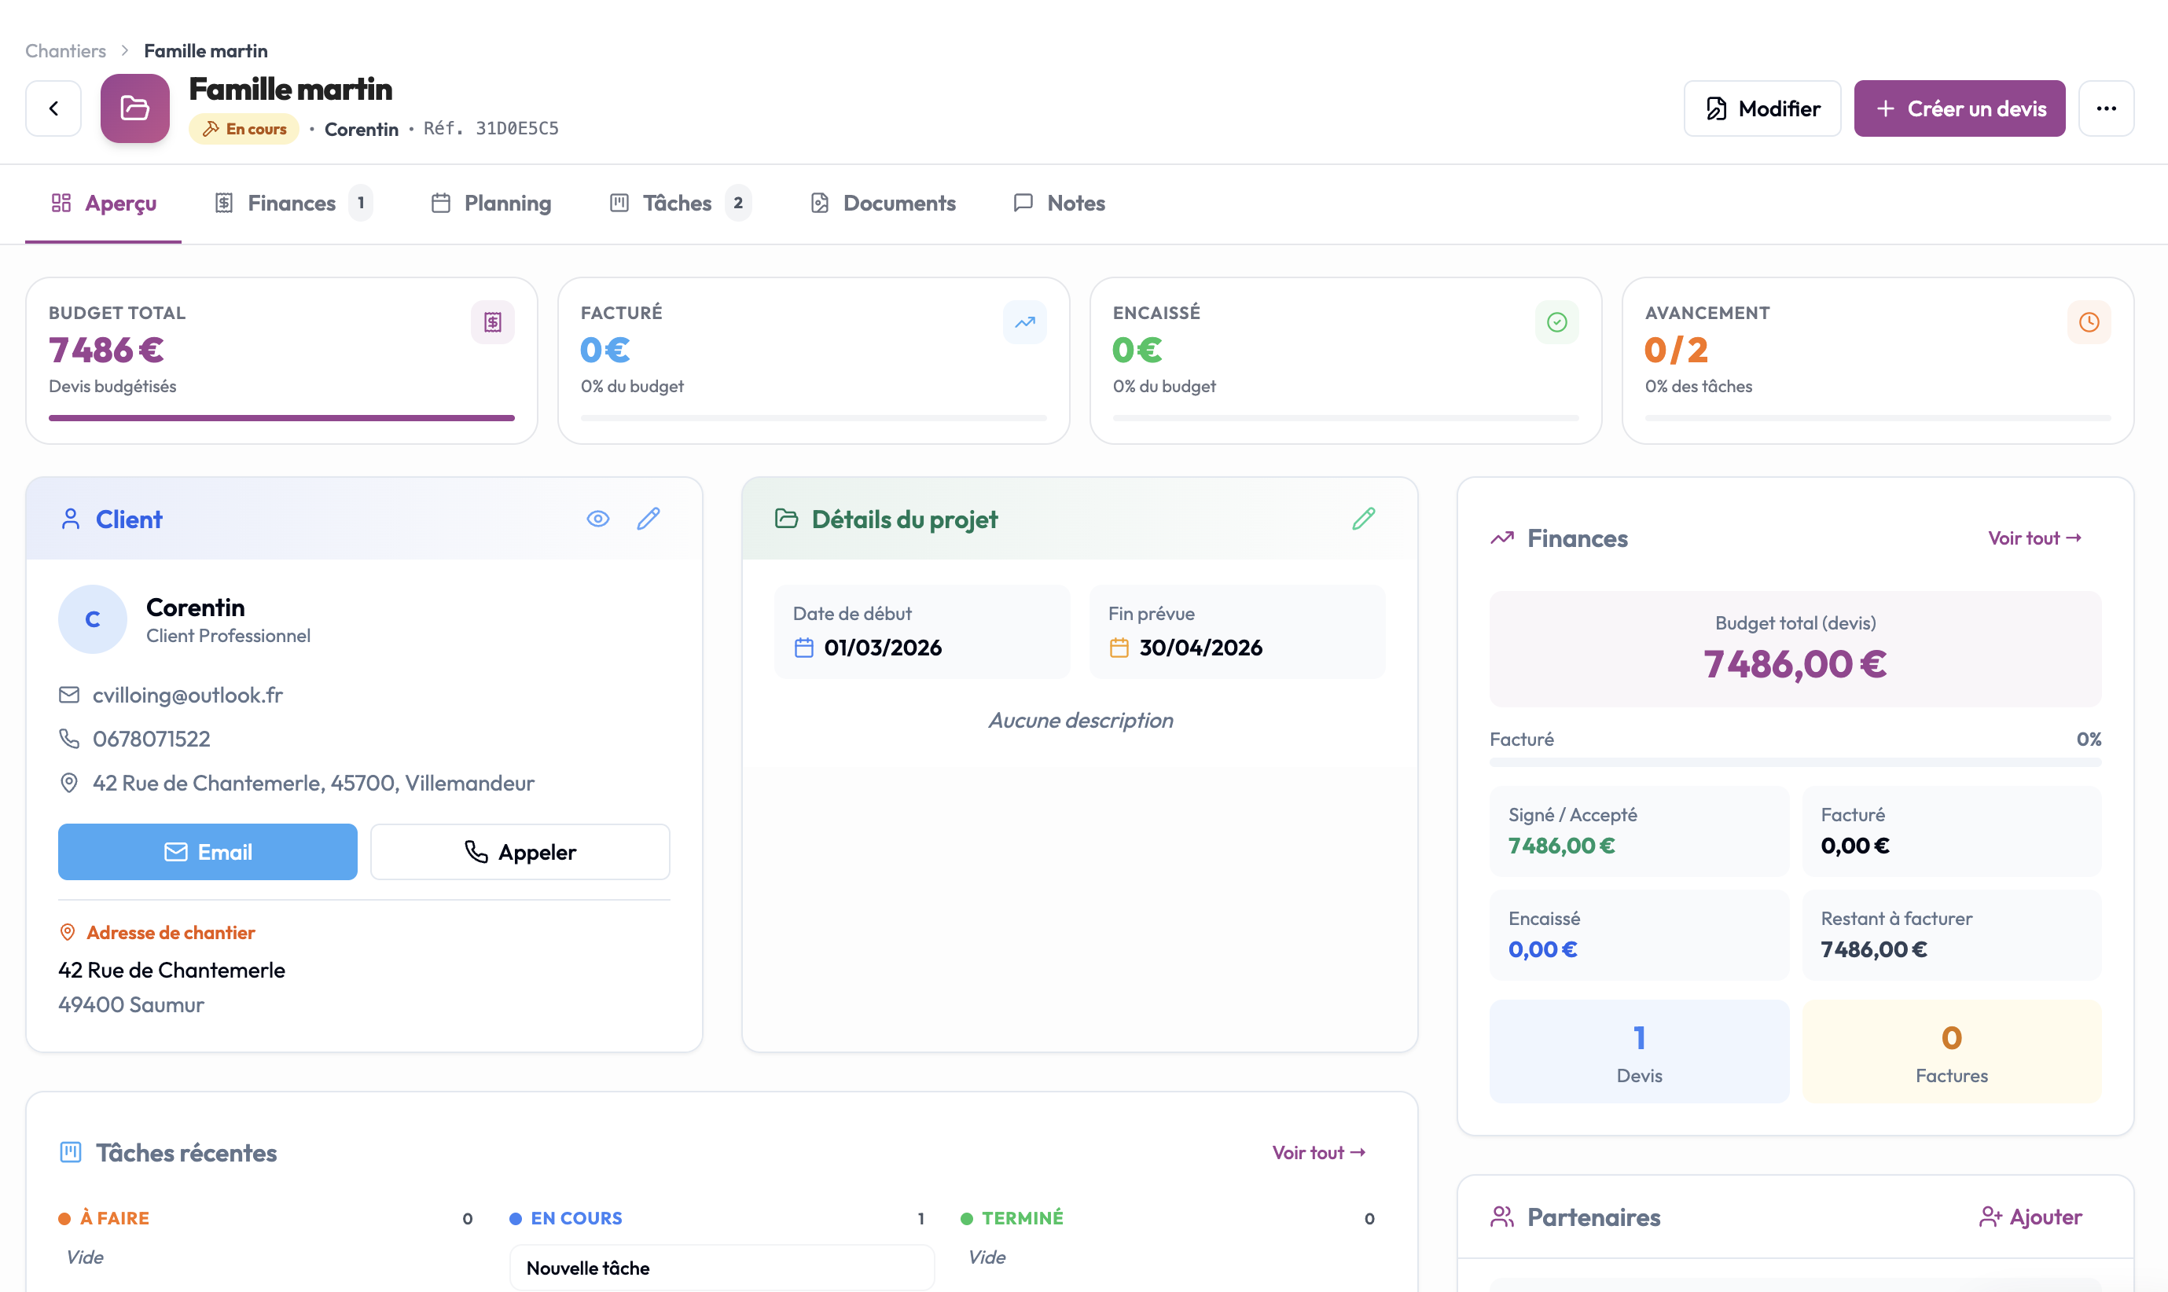Click the Partenaires people icon
Screen dimensions: 2168x1292
pyautogui.click(x=1502, y=1217)
